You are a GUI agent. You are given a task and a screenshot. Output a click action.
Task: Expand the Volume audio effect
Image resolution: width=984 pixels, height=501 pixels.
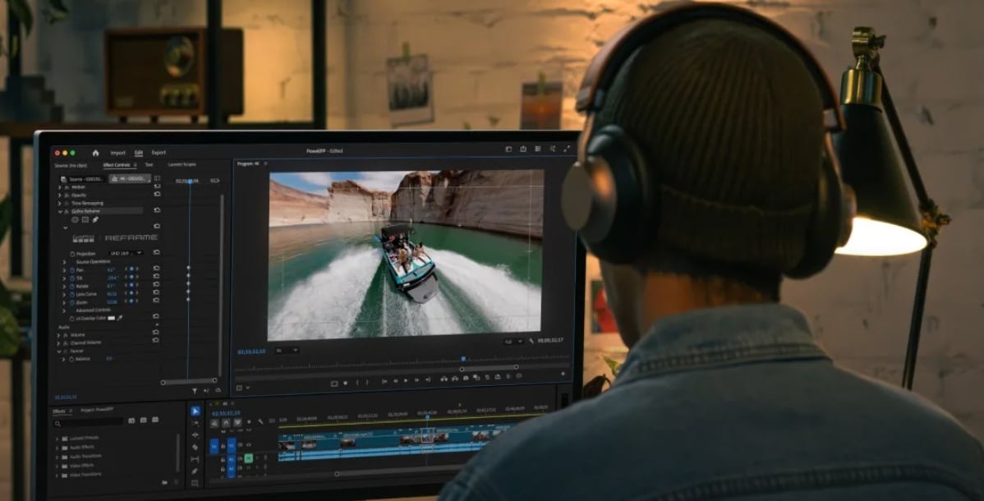(58, 335)
